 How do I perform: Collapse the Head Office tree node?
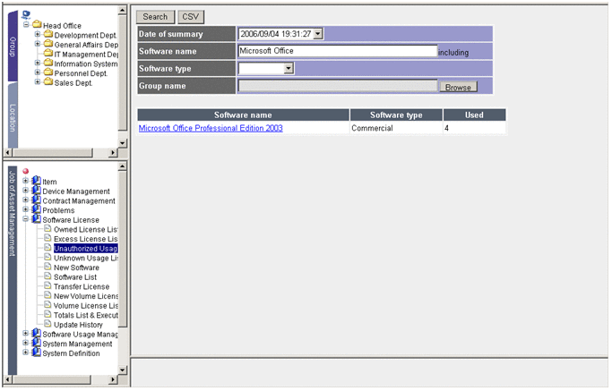26,24
